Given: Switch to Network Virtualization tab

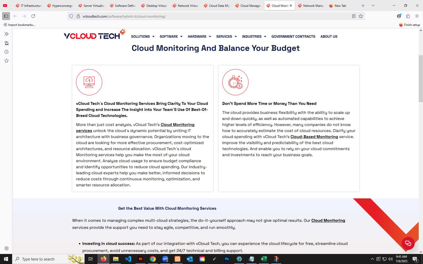Looking at the screenshot, I should (185, 6).
